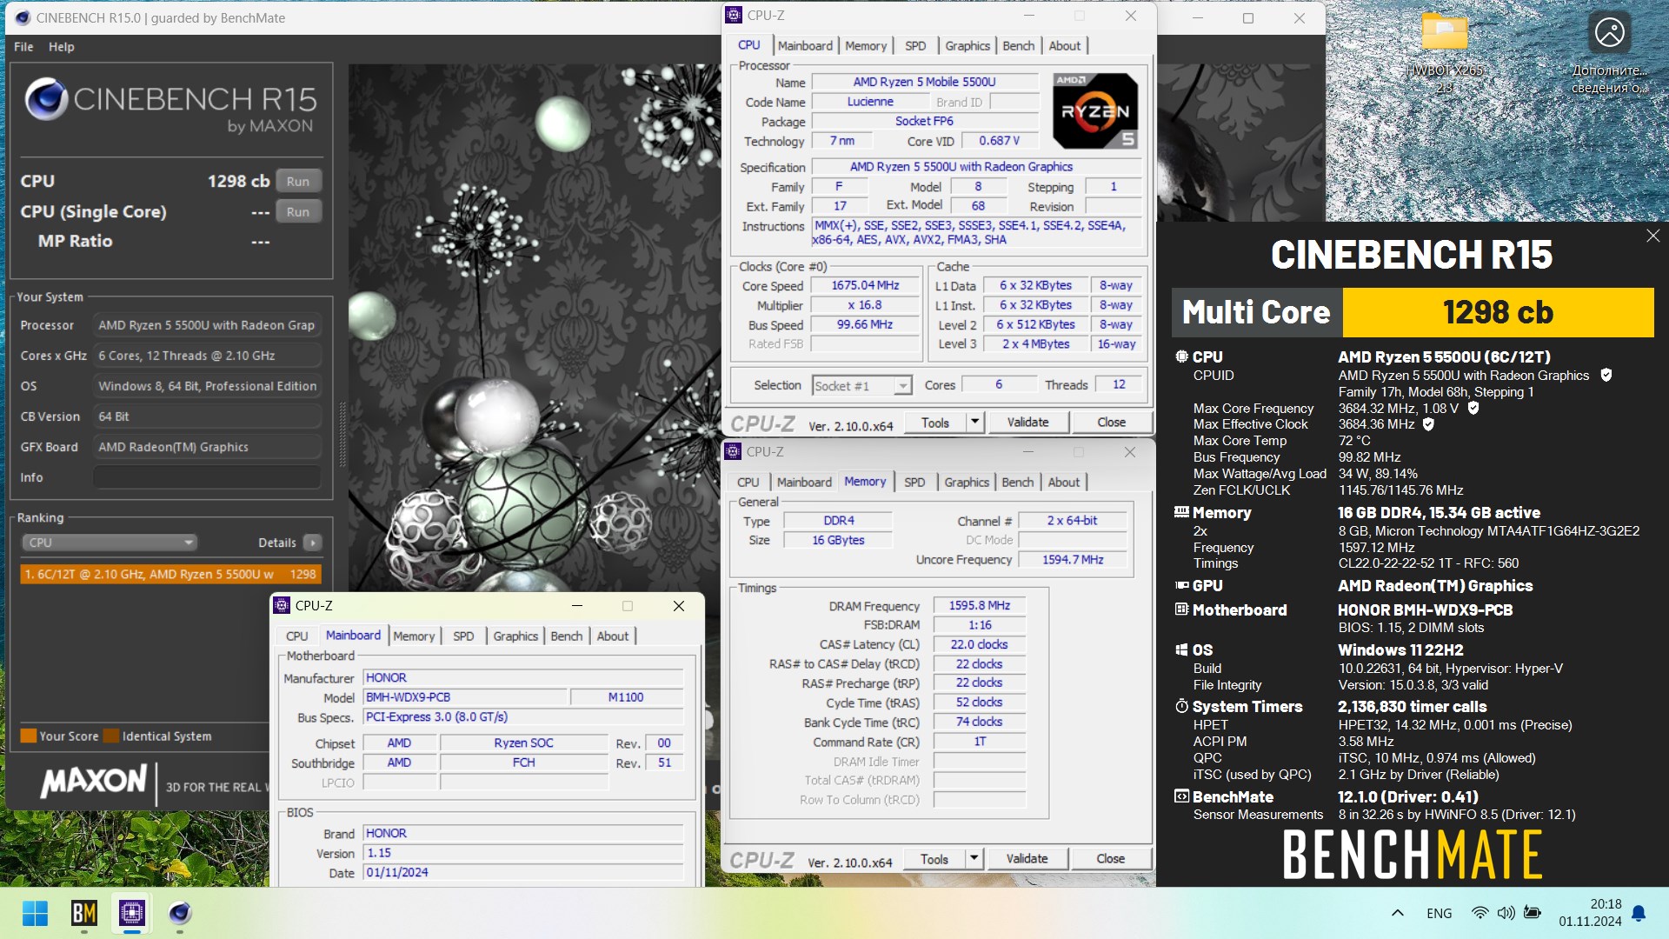
Task: Click the orange Your Score legend swatch
Action: pos(28,736)
